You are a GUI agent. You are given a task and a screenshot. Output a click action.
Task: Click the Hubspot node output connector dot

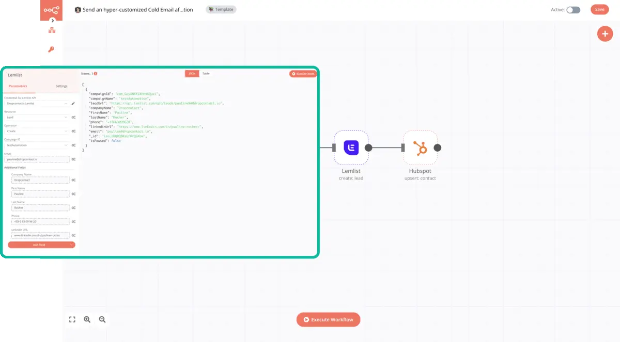point(438,148)
